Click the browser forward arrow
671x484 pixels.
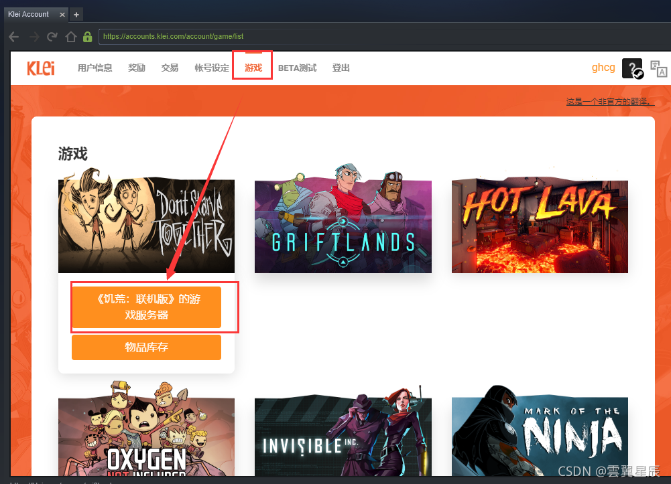(34, 37)
